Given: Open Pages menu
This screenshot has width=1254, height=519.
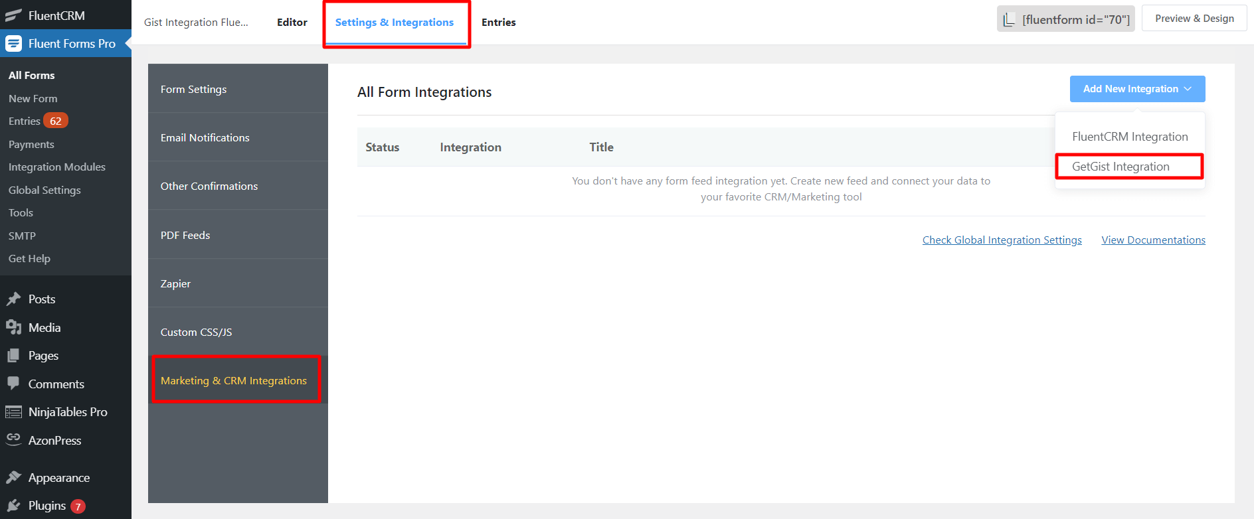Looking at the screenshot, I should (x=66, y=356).
